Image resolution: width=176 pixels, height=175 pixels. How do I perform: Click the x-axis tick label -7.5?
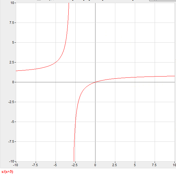pos(35,165)
